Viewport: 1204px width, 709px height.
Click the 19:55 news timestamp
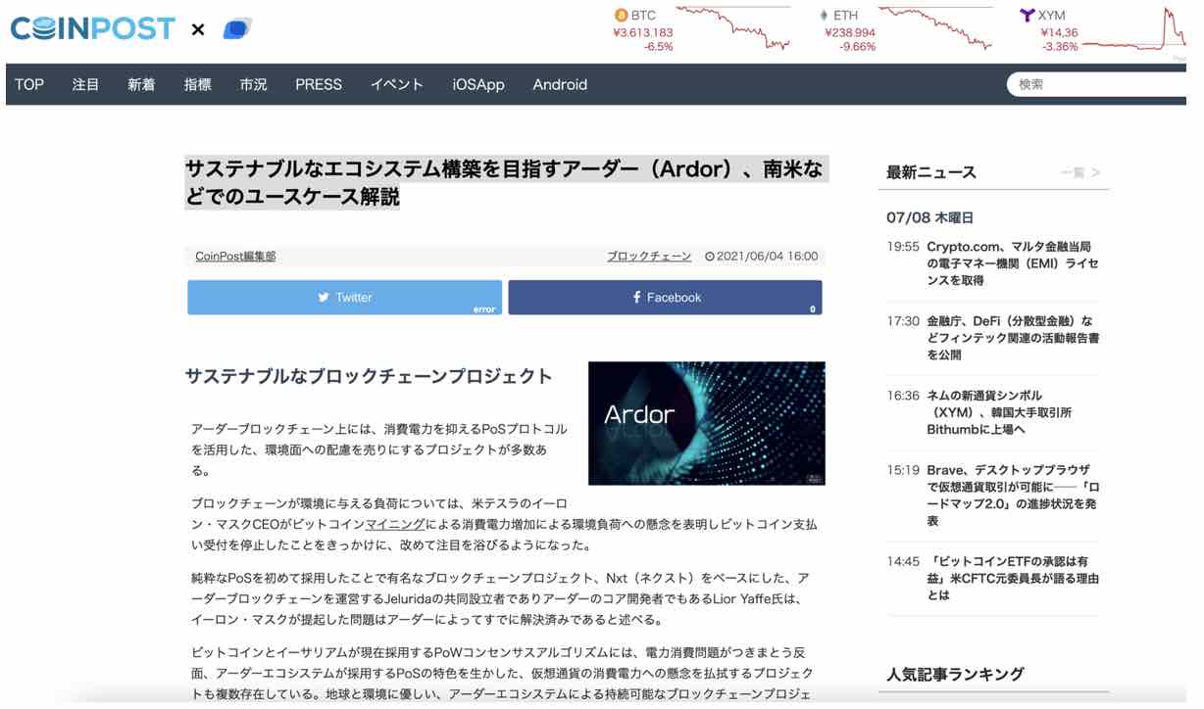[x=903, y=247]
